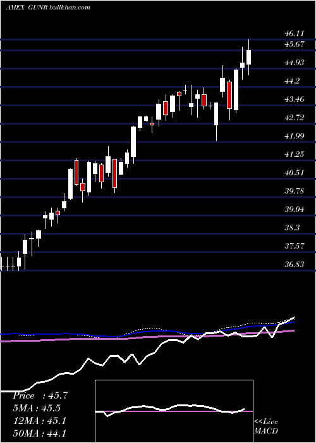
Task: Click the Price : 45.7 readout
Action: (x=40, y=396)
